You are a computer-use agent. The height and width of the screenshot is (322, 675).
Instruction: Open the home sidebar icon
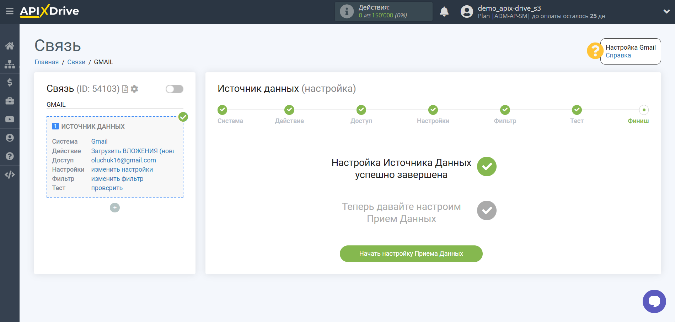click(10, 46)
